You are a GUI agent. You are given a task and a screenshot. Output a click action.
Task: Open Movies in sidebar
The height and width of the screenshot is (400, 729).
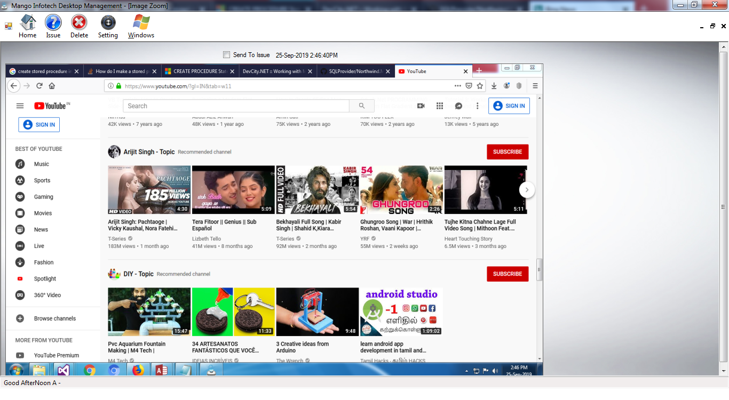53,213
